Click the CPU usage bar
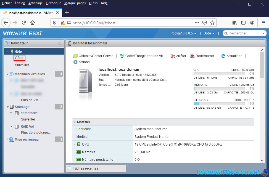The width and height of the screenshot is (269, 177). tap(219, 74)
